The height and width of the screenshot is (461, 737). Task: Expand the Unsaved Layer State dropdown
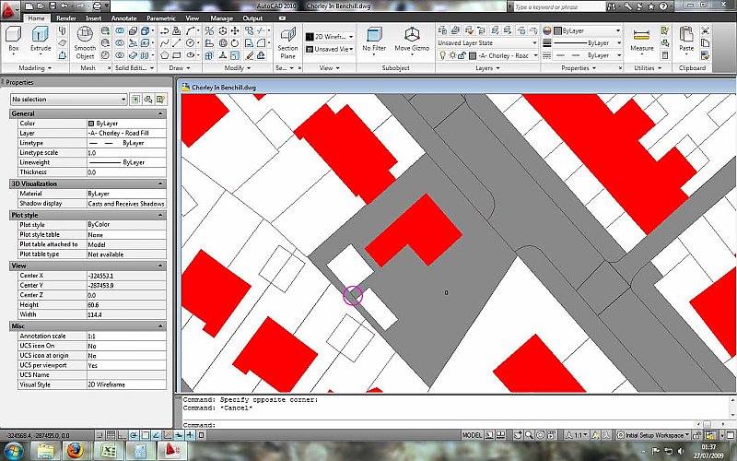click(486, 42)
